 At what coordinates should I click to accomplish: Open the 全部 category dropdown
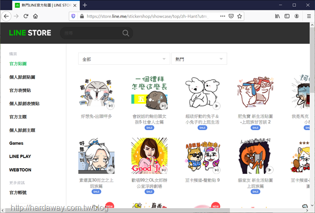click(x=124, y=59)
